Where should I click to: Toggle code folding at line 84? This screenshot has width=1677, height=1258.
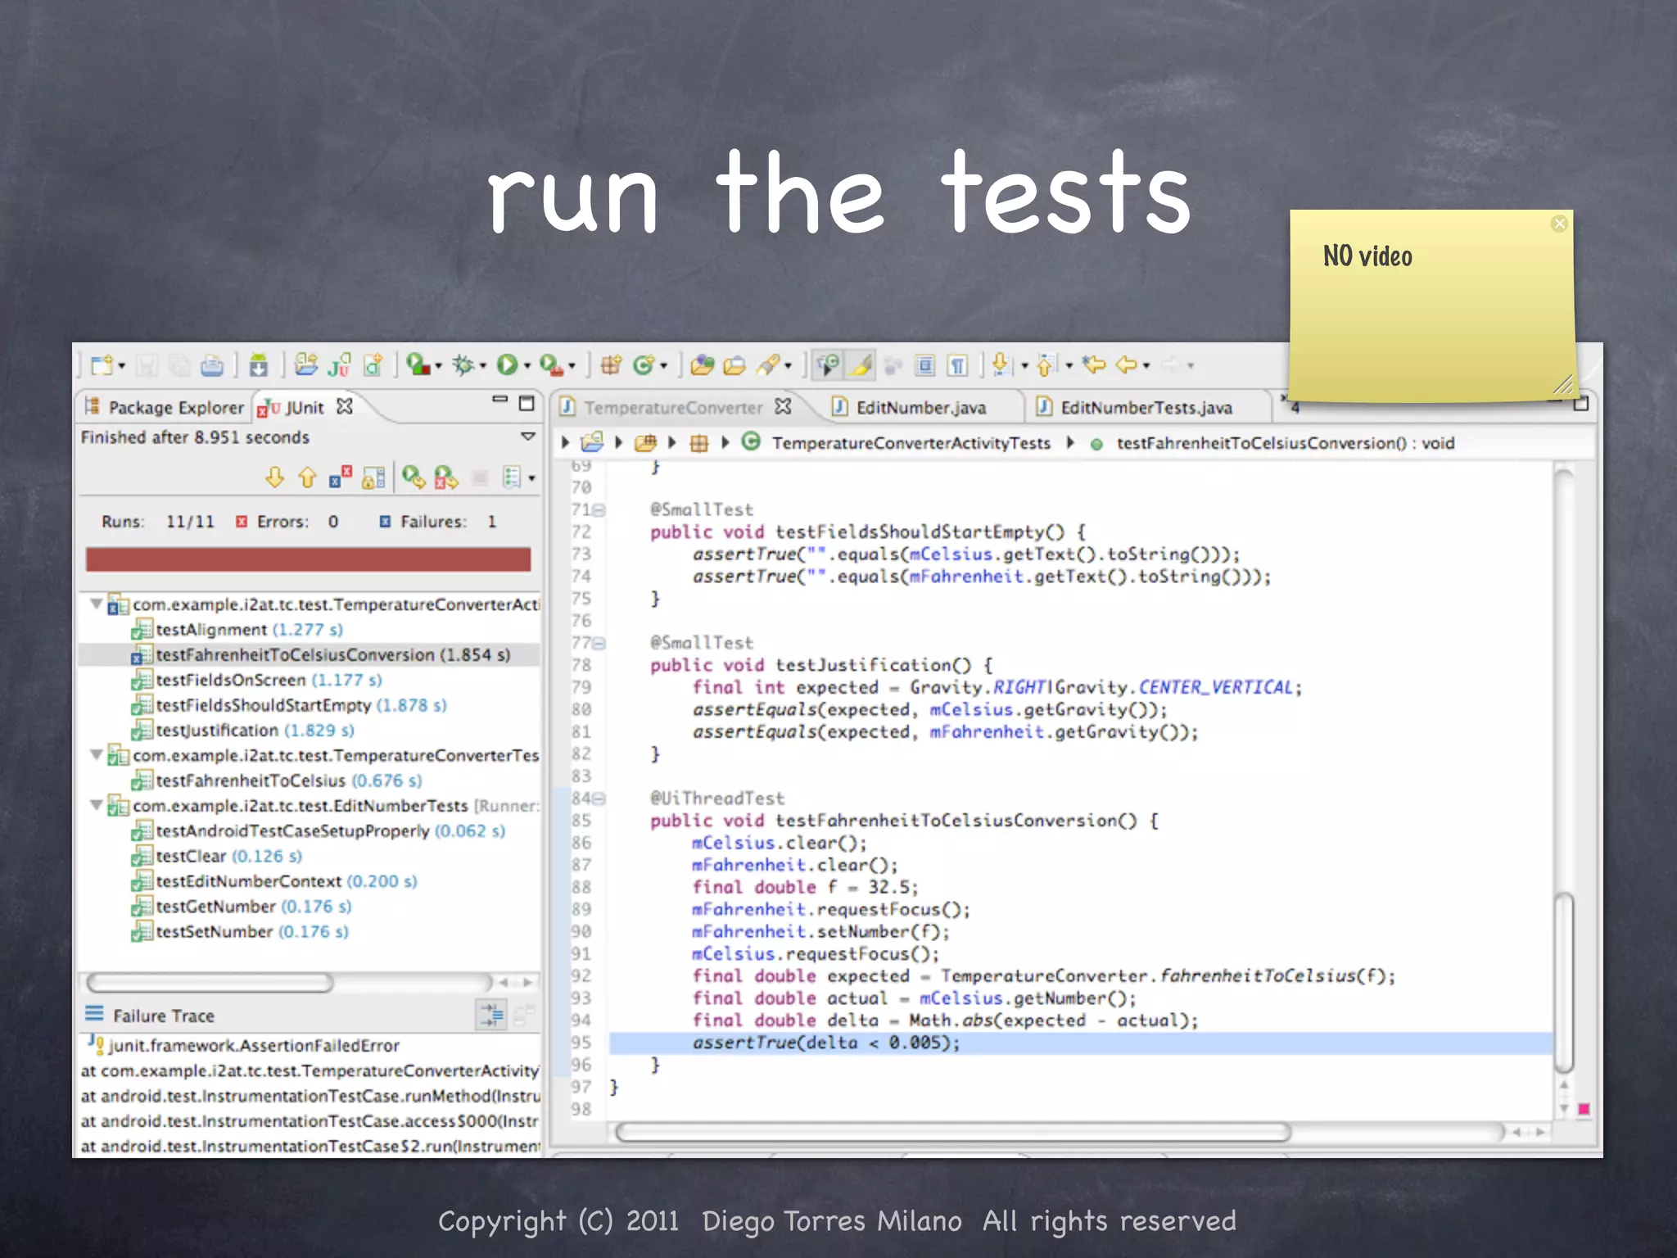point(599,799)
